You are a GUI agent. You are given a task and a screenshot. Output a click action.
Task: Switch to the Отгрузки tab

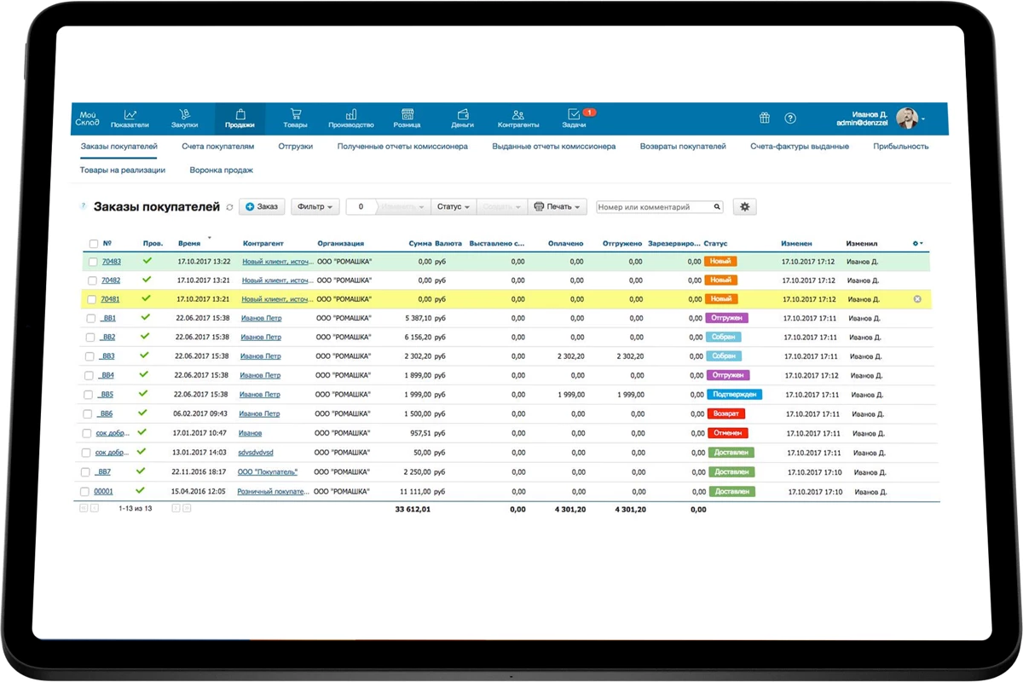[296, 147]
